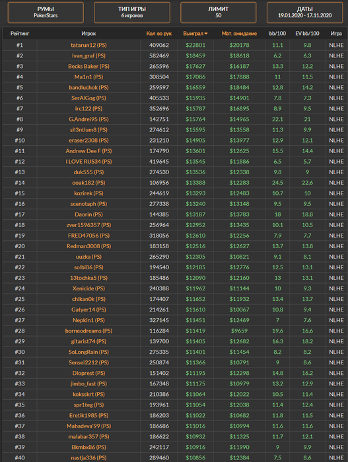The height and width of the screenshot is (462, 348).
Task: Open the ЛИМИТ 50 filter
Action: click(218, 13)
